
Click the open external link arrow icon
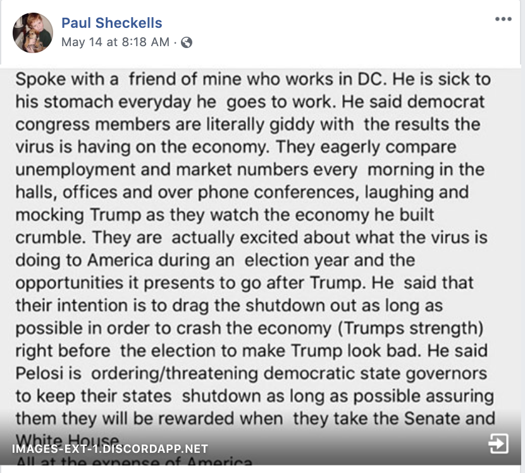[x=498, y=444]
